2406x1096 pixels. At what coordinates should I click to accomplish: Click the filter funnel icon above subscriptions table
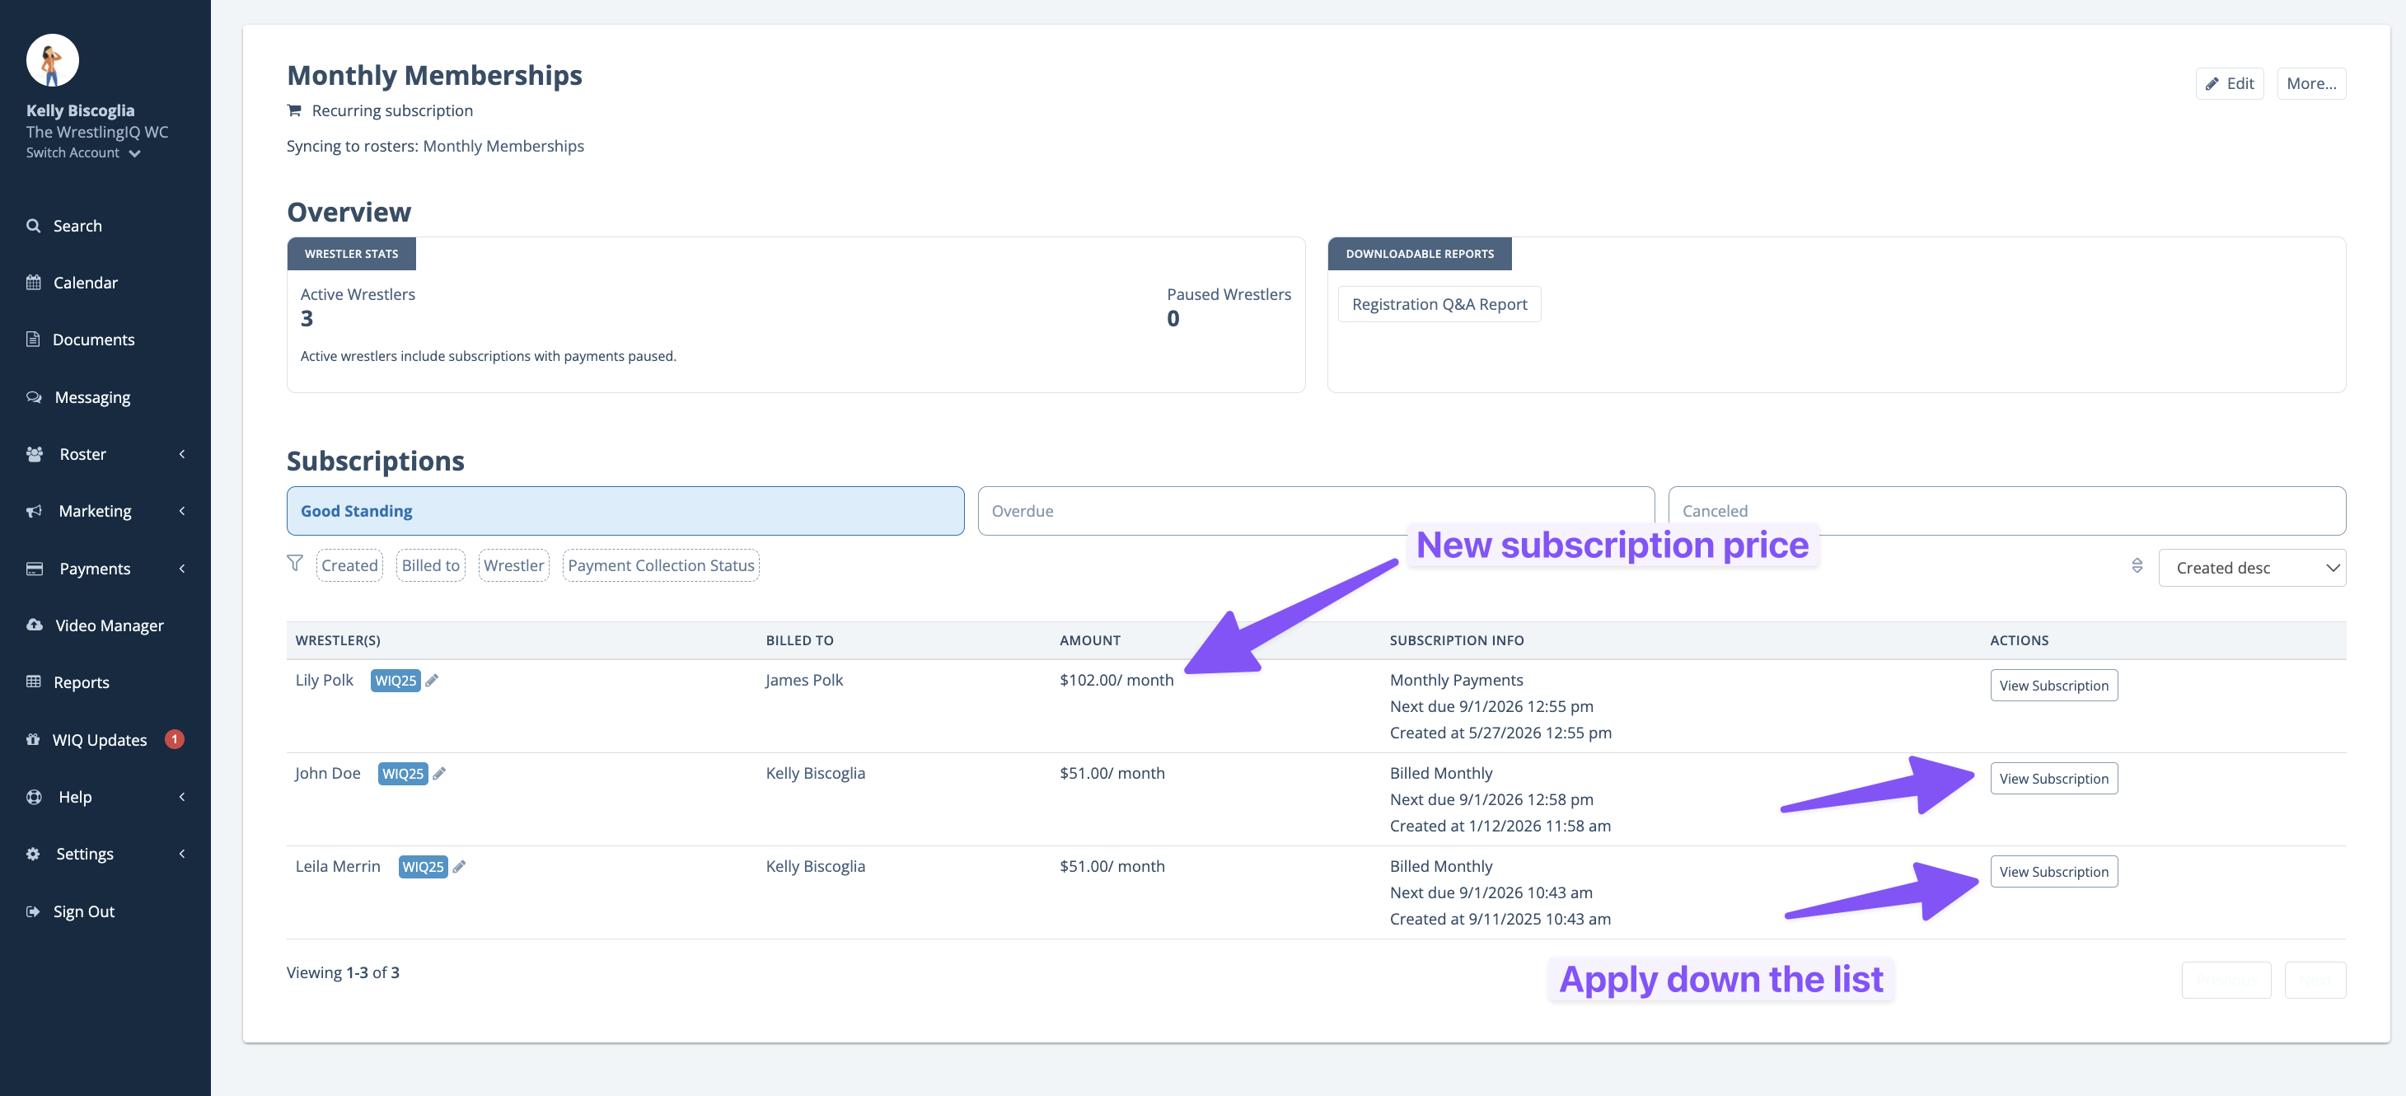[295, 564]
